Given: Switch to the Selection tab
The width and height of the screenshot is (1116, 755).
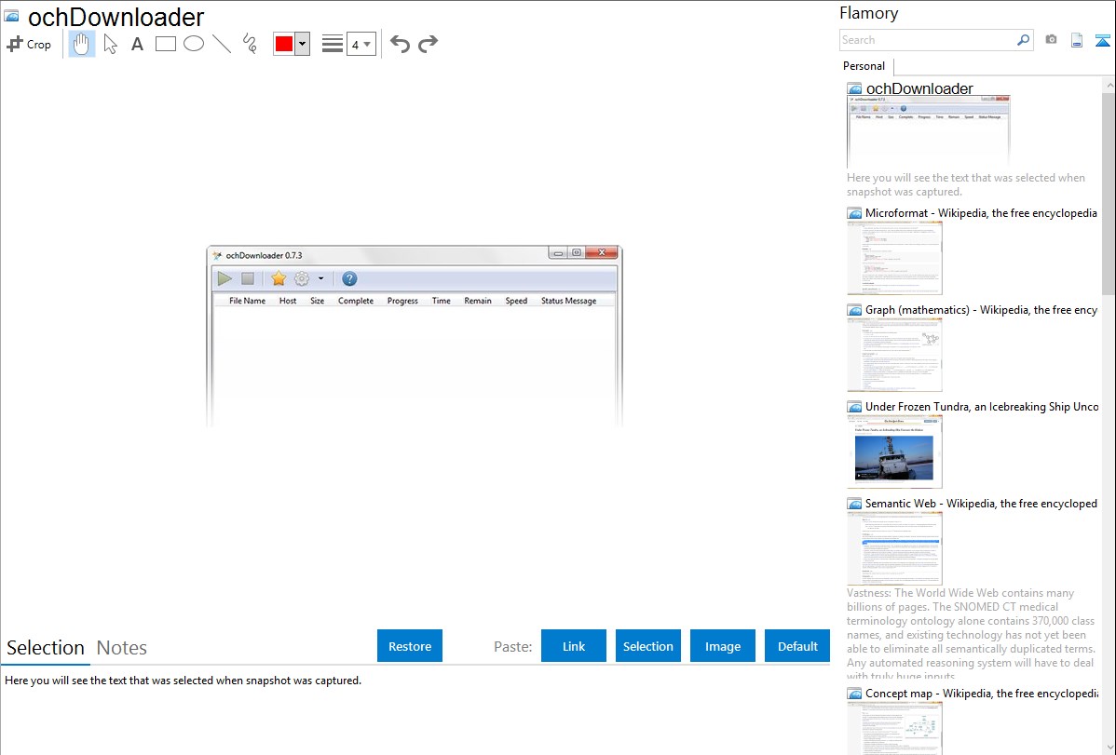Looking at the screenshot, I should (45, 648).
